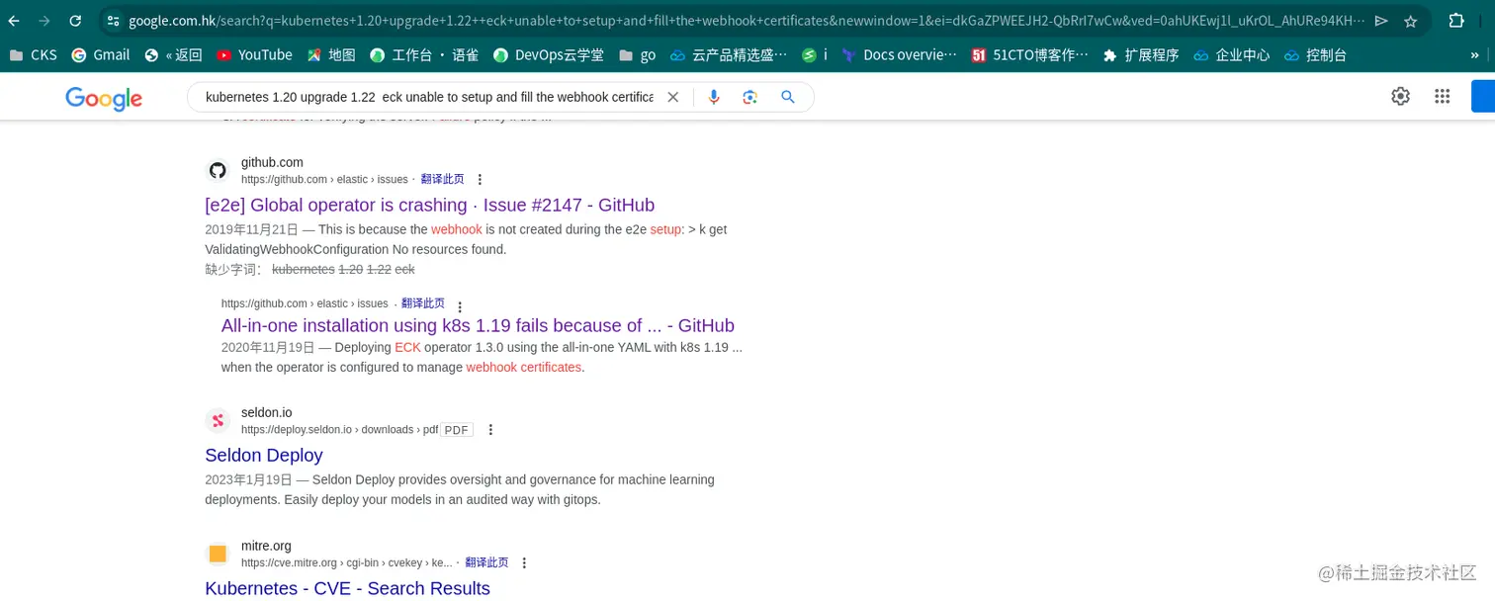This screenshot has height=601, width=1495.
Task: Open the go bookmarks folder
Action: click(x=637, y=55)
